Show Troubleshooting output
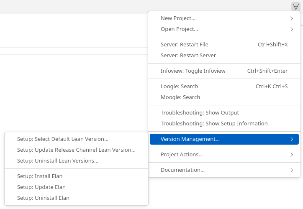Image resolution: width=303 pixels, height=209 pixels. [x=224, y=112]
